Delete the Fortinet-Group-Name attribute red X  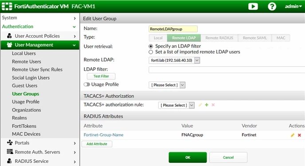(x=299, y=135)
